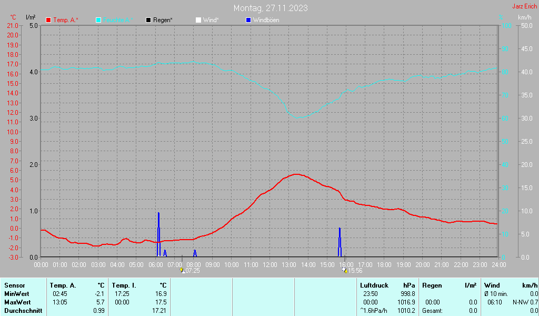Click the sunrise time '07:25' label
This screenshot has width=539, height=316.
point(193,271)
